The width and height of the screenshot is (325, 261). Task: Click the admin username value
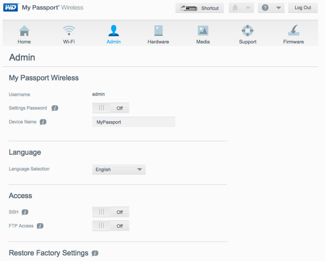click(98, 94)
